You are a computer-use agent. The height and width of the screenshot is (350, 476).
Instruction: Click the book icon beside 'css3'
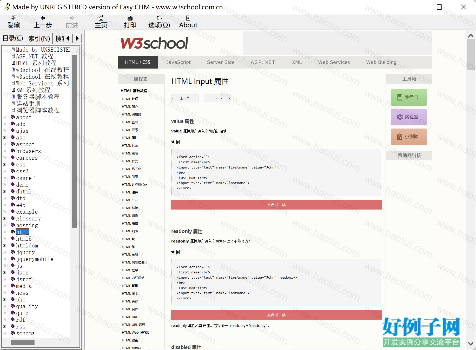point(13,171)
